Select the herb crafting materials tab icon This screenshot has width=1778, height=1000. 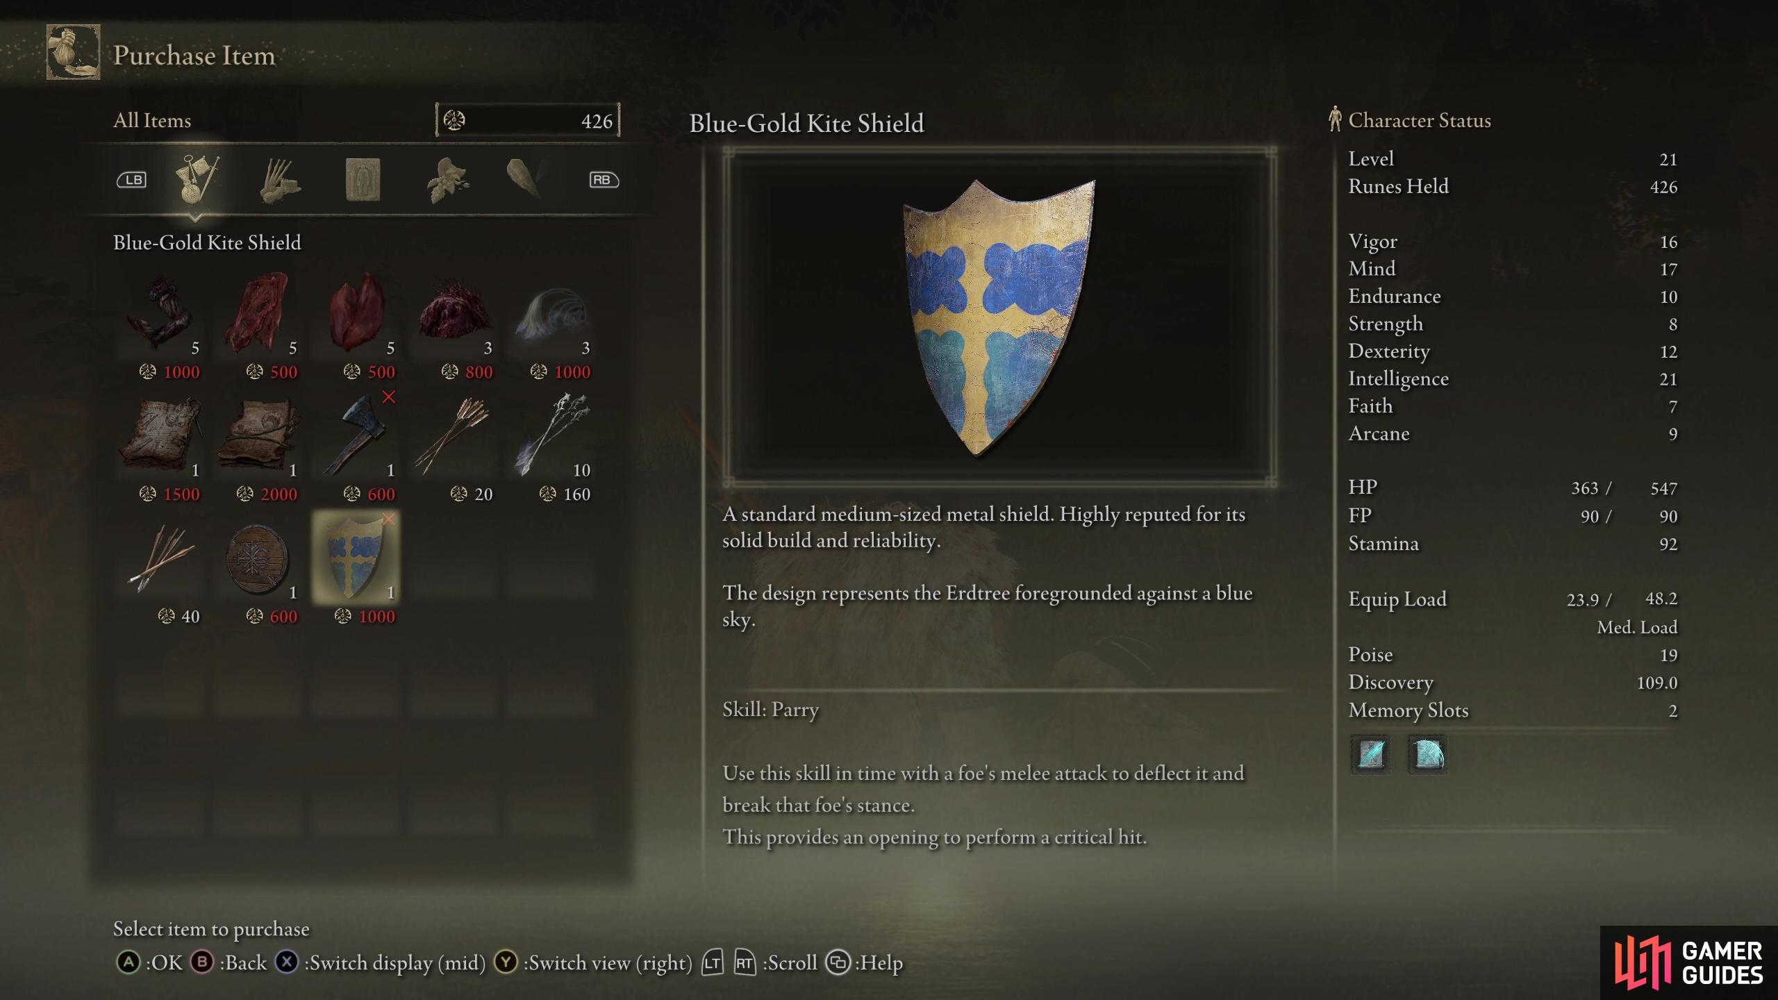pyautogui.click(x=447, y=180)
